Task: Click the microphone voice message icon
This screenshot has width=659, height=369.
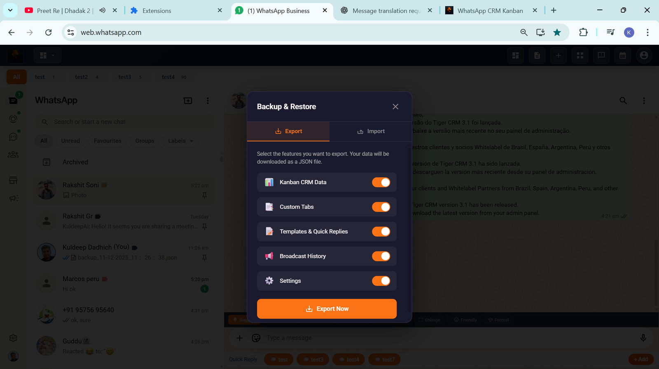Action: (x=643, y=338)
